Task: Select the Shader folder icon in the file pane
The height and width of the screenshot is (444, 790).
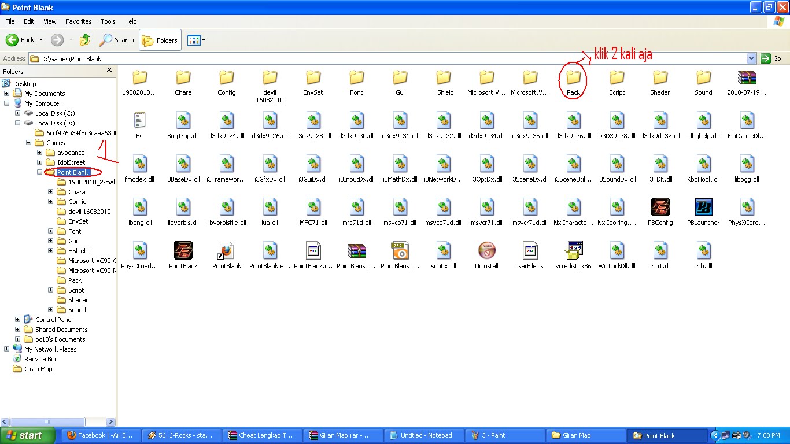Action: [x=660, y=77]
